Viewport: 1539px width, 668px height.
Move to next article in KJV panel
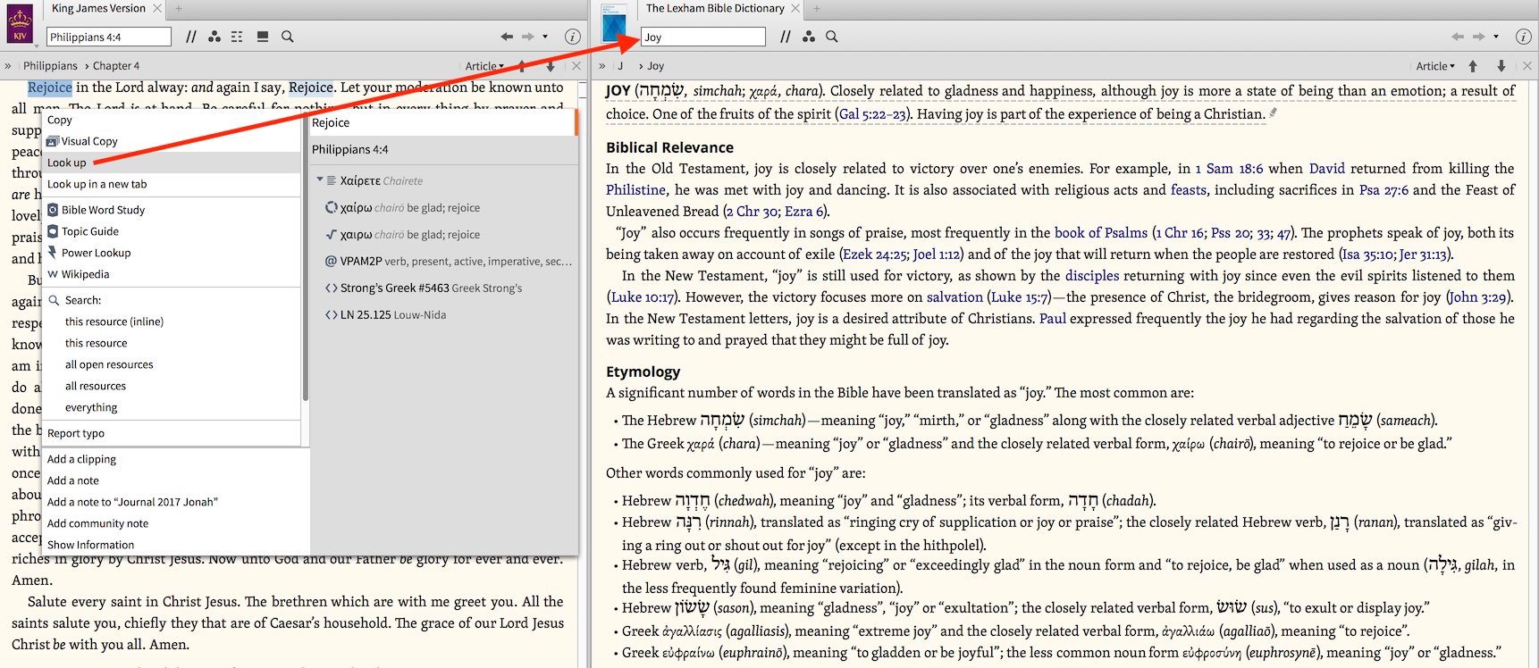click(551, 66)
